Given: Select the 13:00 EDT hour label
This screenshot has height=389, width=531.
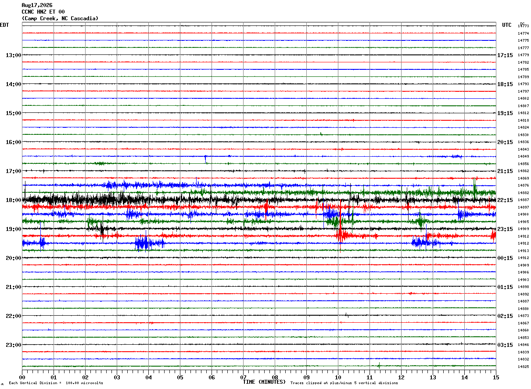Looking at the screenshot, I should coord(14,55).
